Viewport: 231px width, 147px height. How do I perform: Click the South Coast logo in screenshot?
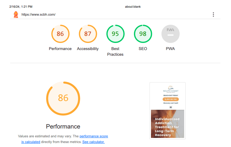pos(171,89)
